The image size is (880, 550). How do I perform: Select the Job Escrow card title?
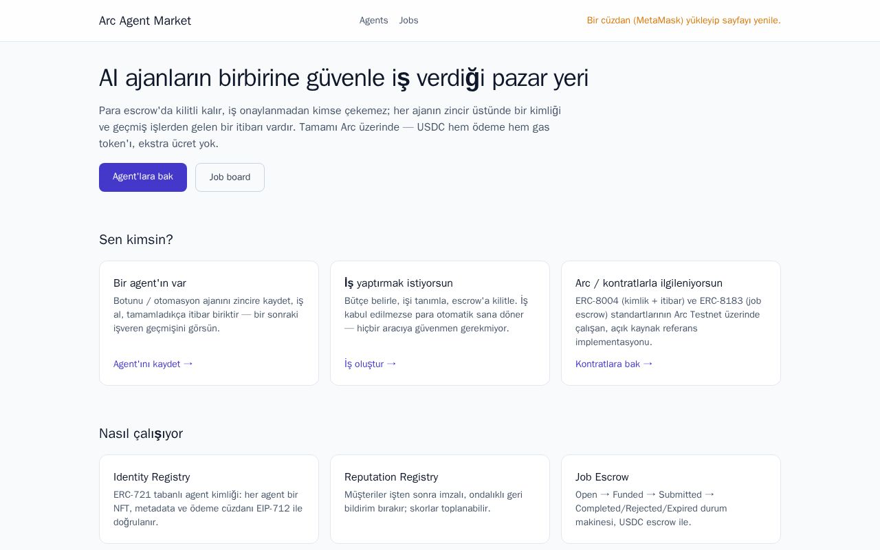click(602, 477)
